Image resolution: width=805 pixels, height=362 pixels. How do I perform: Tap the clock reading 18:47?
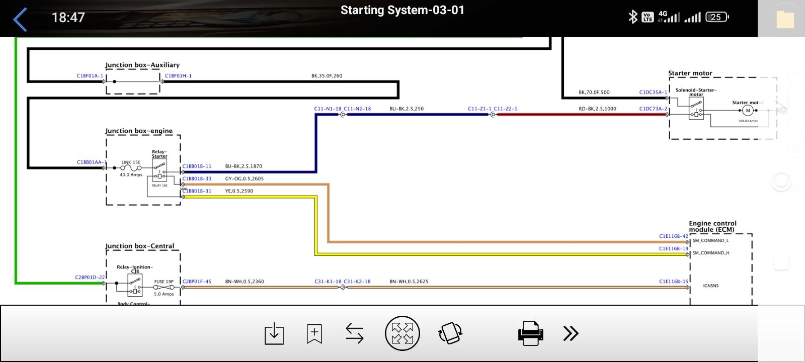[x=68, y=18]
